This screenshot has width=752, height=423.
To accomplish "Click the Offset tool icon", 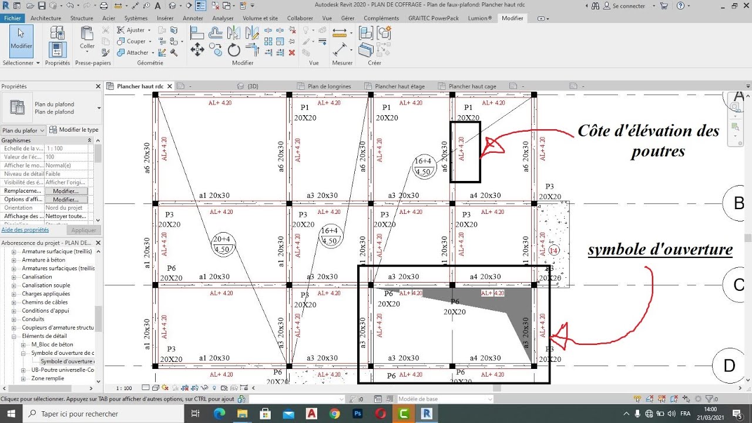I will pyautogui.click(x=215, y=33).
